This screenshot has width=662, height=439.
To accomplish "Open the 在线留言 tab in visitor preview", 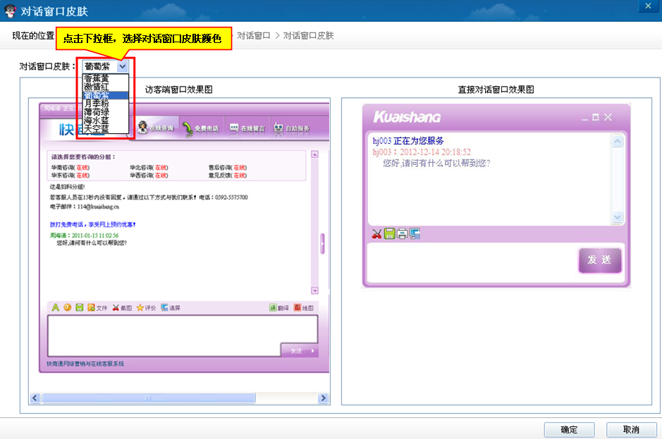I will coord(247,128).
